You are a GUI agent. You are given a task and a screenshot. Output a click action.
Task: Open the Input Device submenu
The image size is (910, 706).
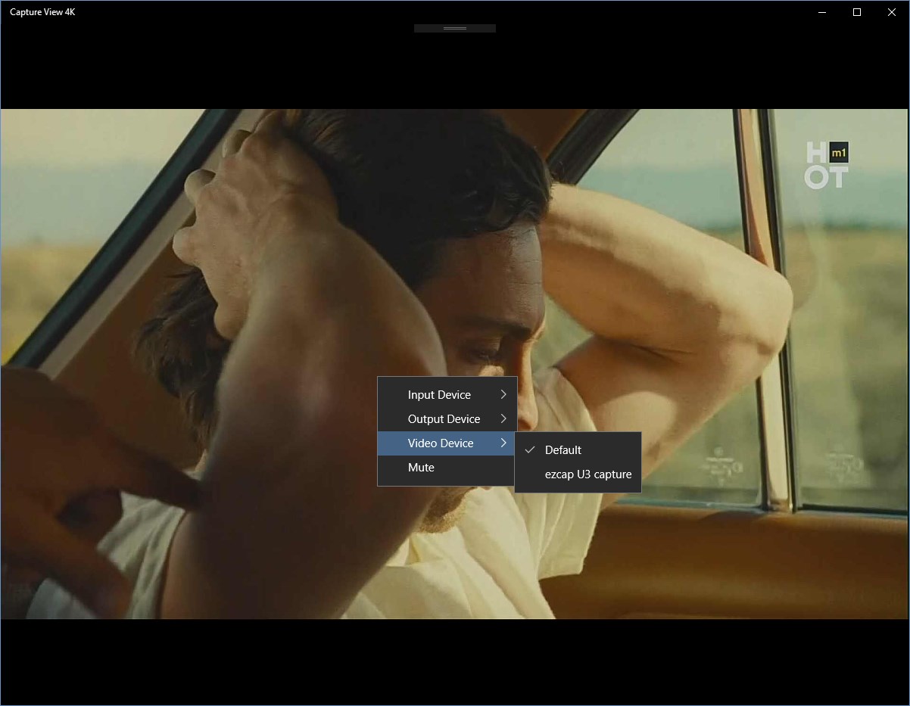click(447, 395)
